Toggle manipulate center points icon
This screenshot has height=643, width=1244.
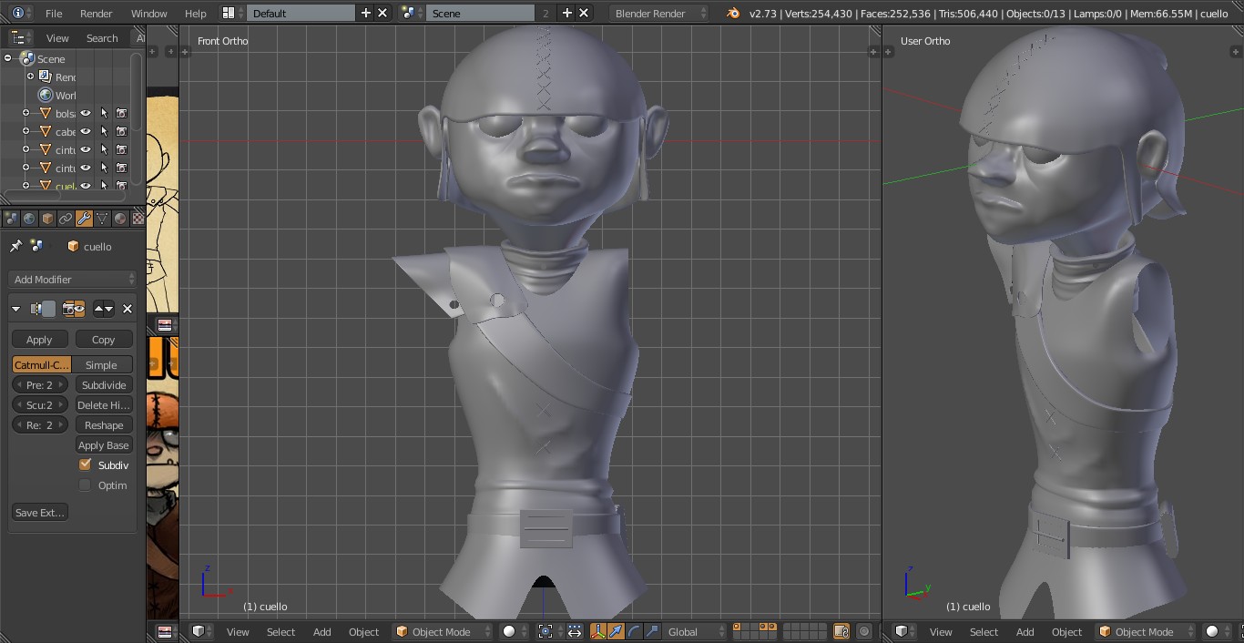(x=575, y=631)
